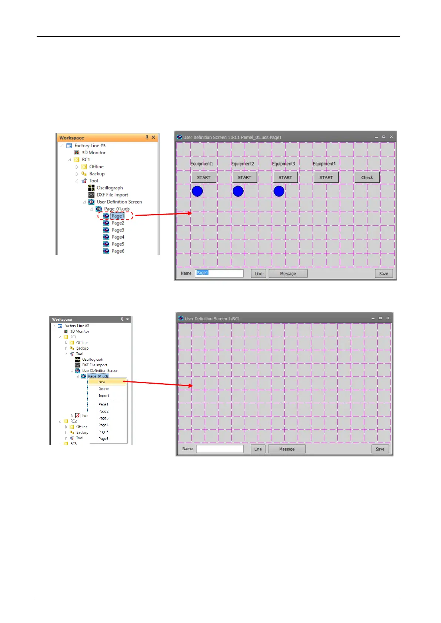
Task: Click the Line button in Pamel_01.uds Page1 window
Action: pyautogui.click(x=258, y=274)
